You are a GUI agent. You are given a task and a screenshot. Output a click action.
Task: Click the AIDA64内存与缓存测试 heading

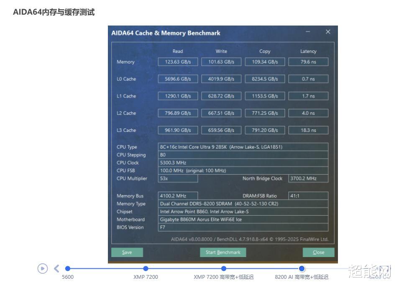pyautogui.click(x=54, y=12)
